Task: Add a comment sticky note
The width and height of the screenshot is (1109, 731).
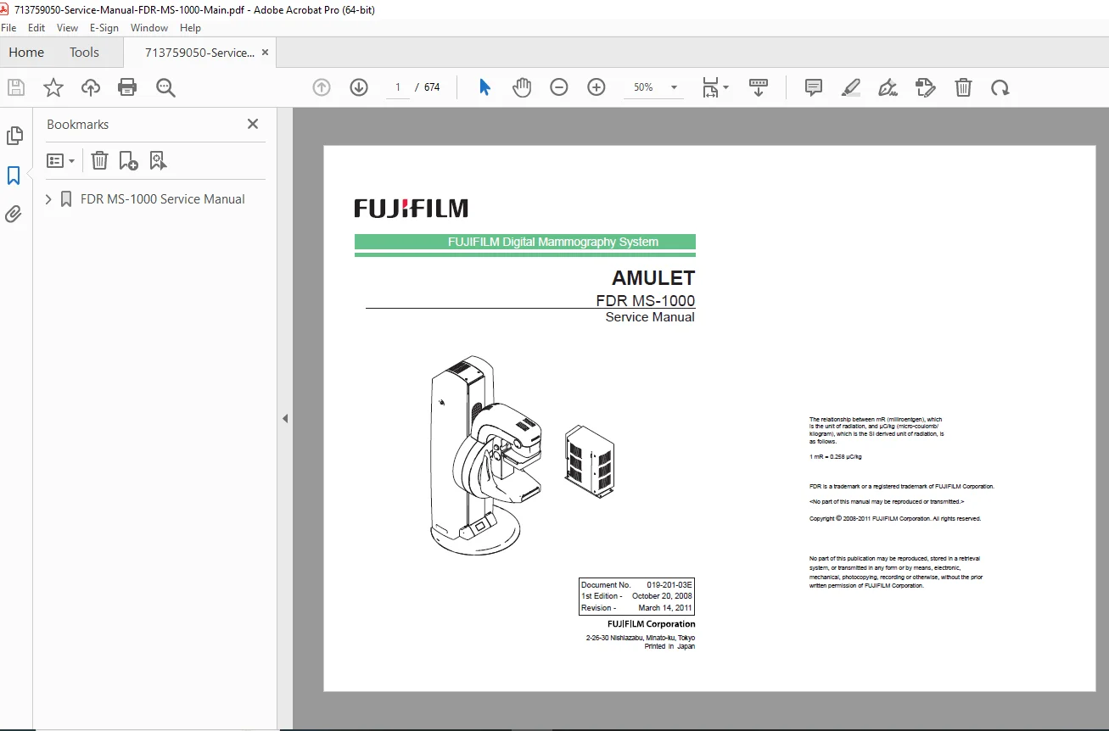Action: pos(814,87)
